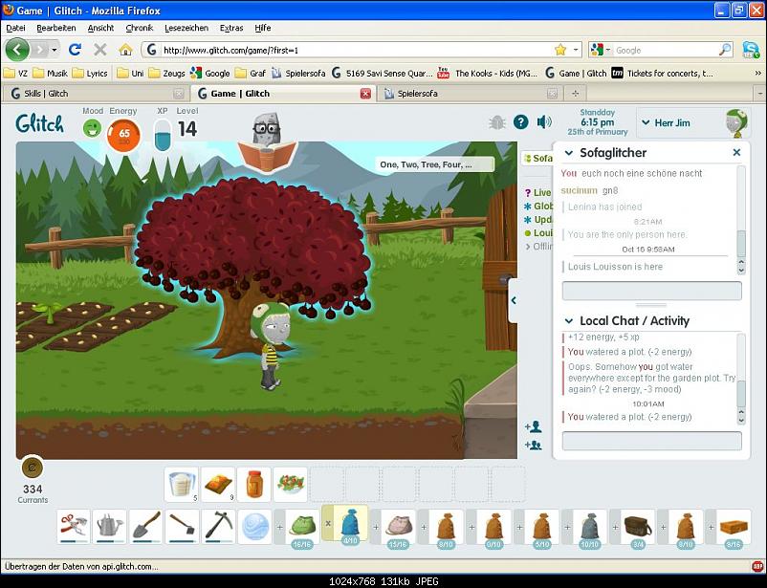Click the hoe tool in inventory
Viewport: 767px width, 588px height.
tap(182, 525)
